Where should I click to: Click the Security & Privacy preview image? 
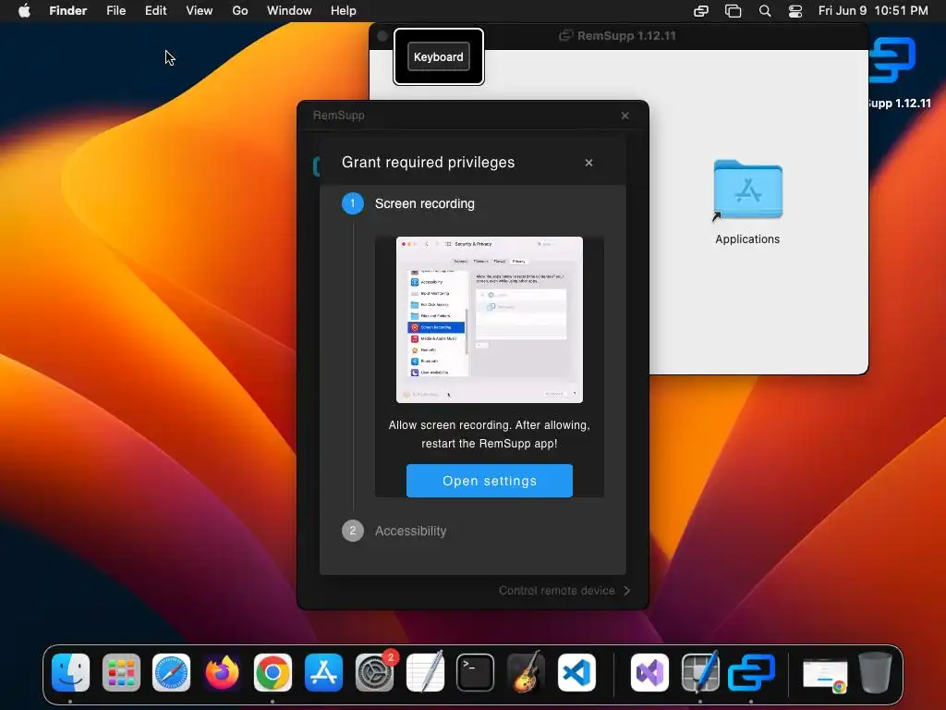pos(490,319)
